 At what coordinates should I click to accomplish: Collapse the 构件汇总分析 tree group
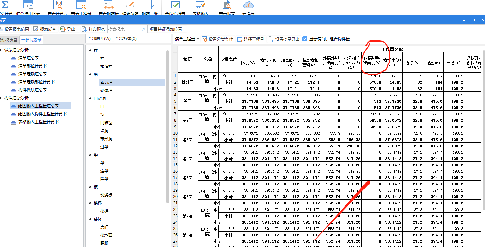(1, 98)
